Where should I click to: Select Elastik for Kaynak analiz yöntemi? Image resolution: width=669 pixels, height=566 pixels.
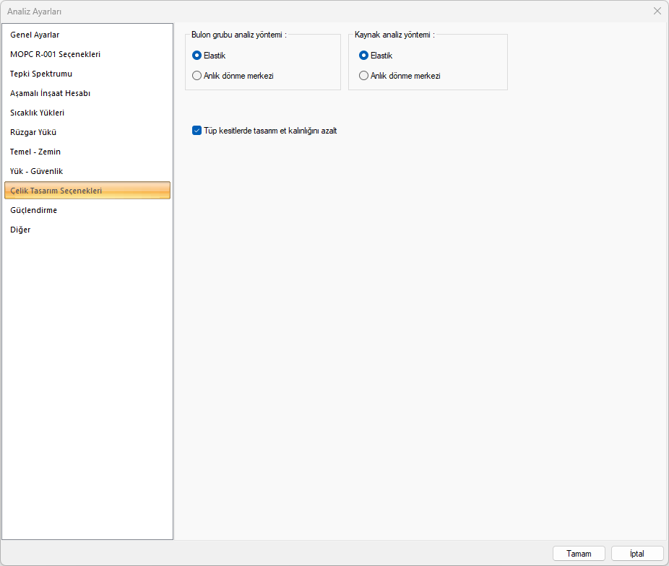tap(364, 56)
